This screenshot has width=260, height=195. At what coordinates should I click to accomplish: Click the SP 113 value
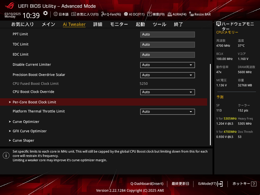point(219,110)
